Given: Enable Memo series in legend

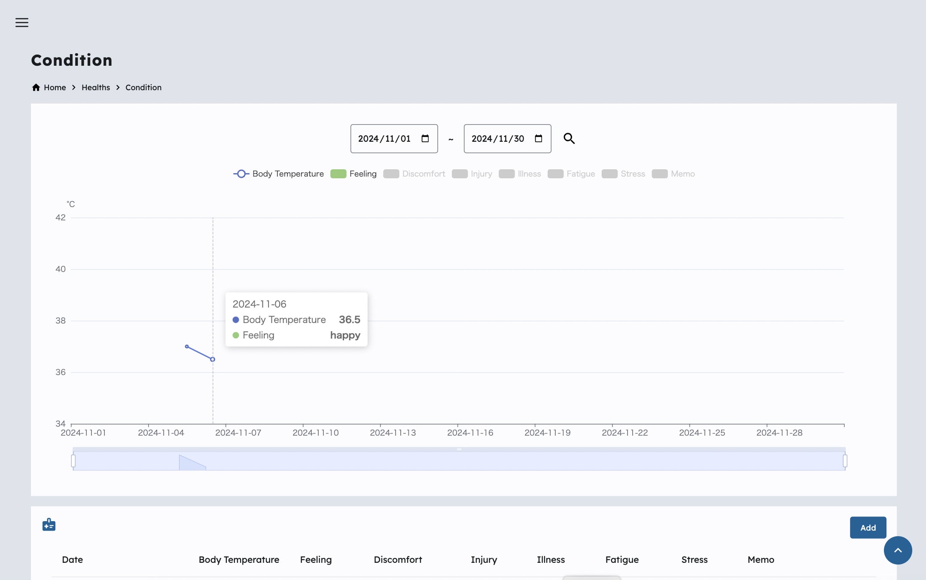Looking at the screenshot, I should click(x=673, y=174).
